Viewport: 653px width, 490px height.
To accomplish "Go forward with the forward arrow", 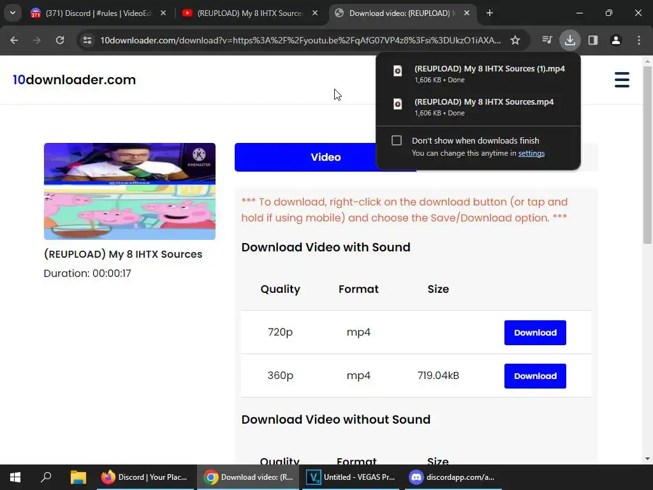I will pyautogui.click(x=37, y=40).
